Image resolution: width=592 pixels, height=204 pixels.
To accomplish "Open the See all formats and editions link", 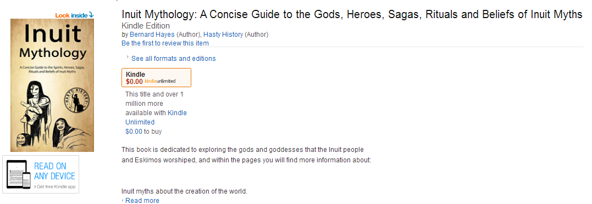I will pyautogui.click(x=173, y=58).
